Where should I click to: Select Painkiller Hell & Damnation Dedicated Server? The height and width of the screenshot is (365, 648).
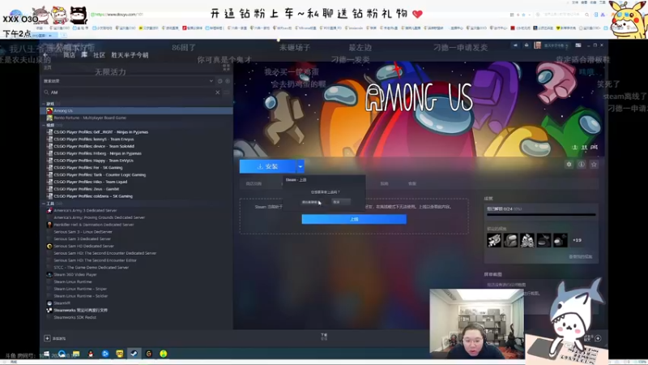click(x=136, y=225)
